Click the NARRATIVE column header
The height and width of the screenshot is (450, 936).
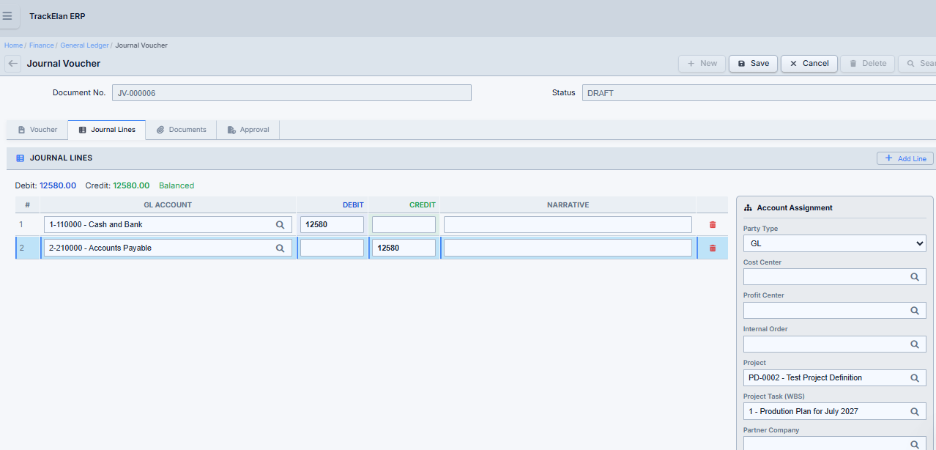568,205
